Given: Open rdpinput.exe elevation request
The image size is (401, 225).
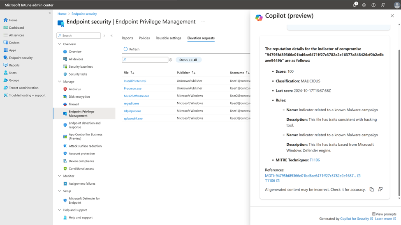Looking at the screenshot, I should (x=132, y=111).
